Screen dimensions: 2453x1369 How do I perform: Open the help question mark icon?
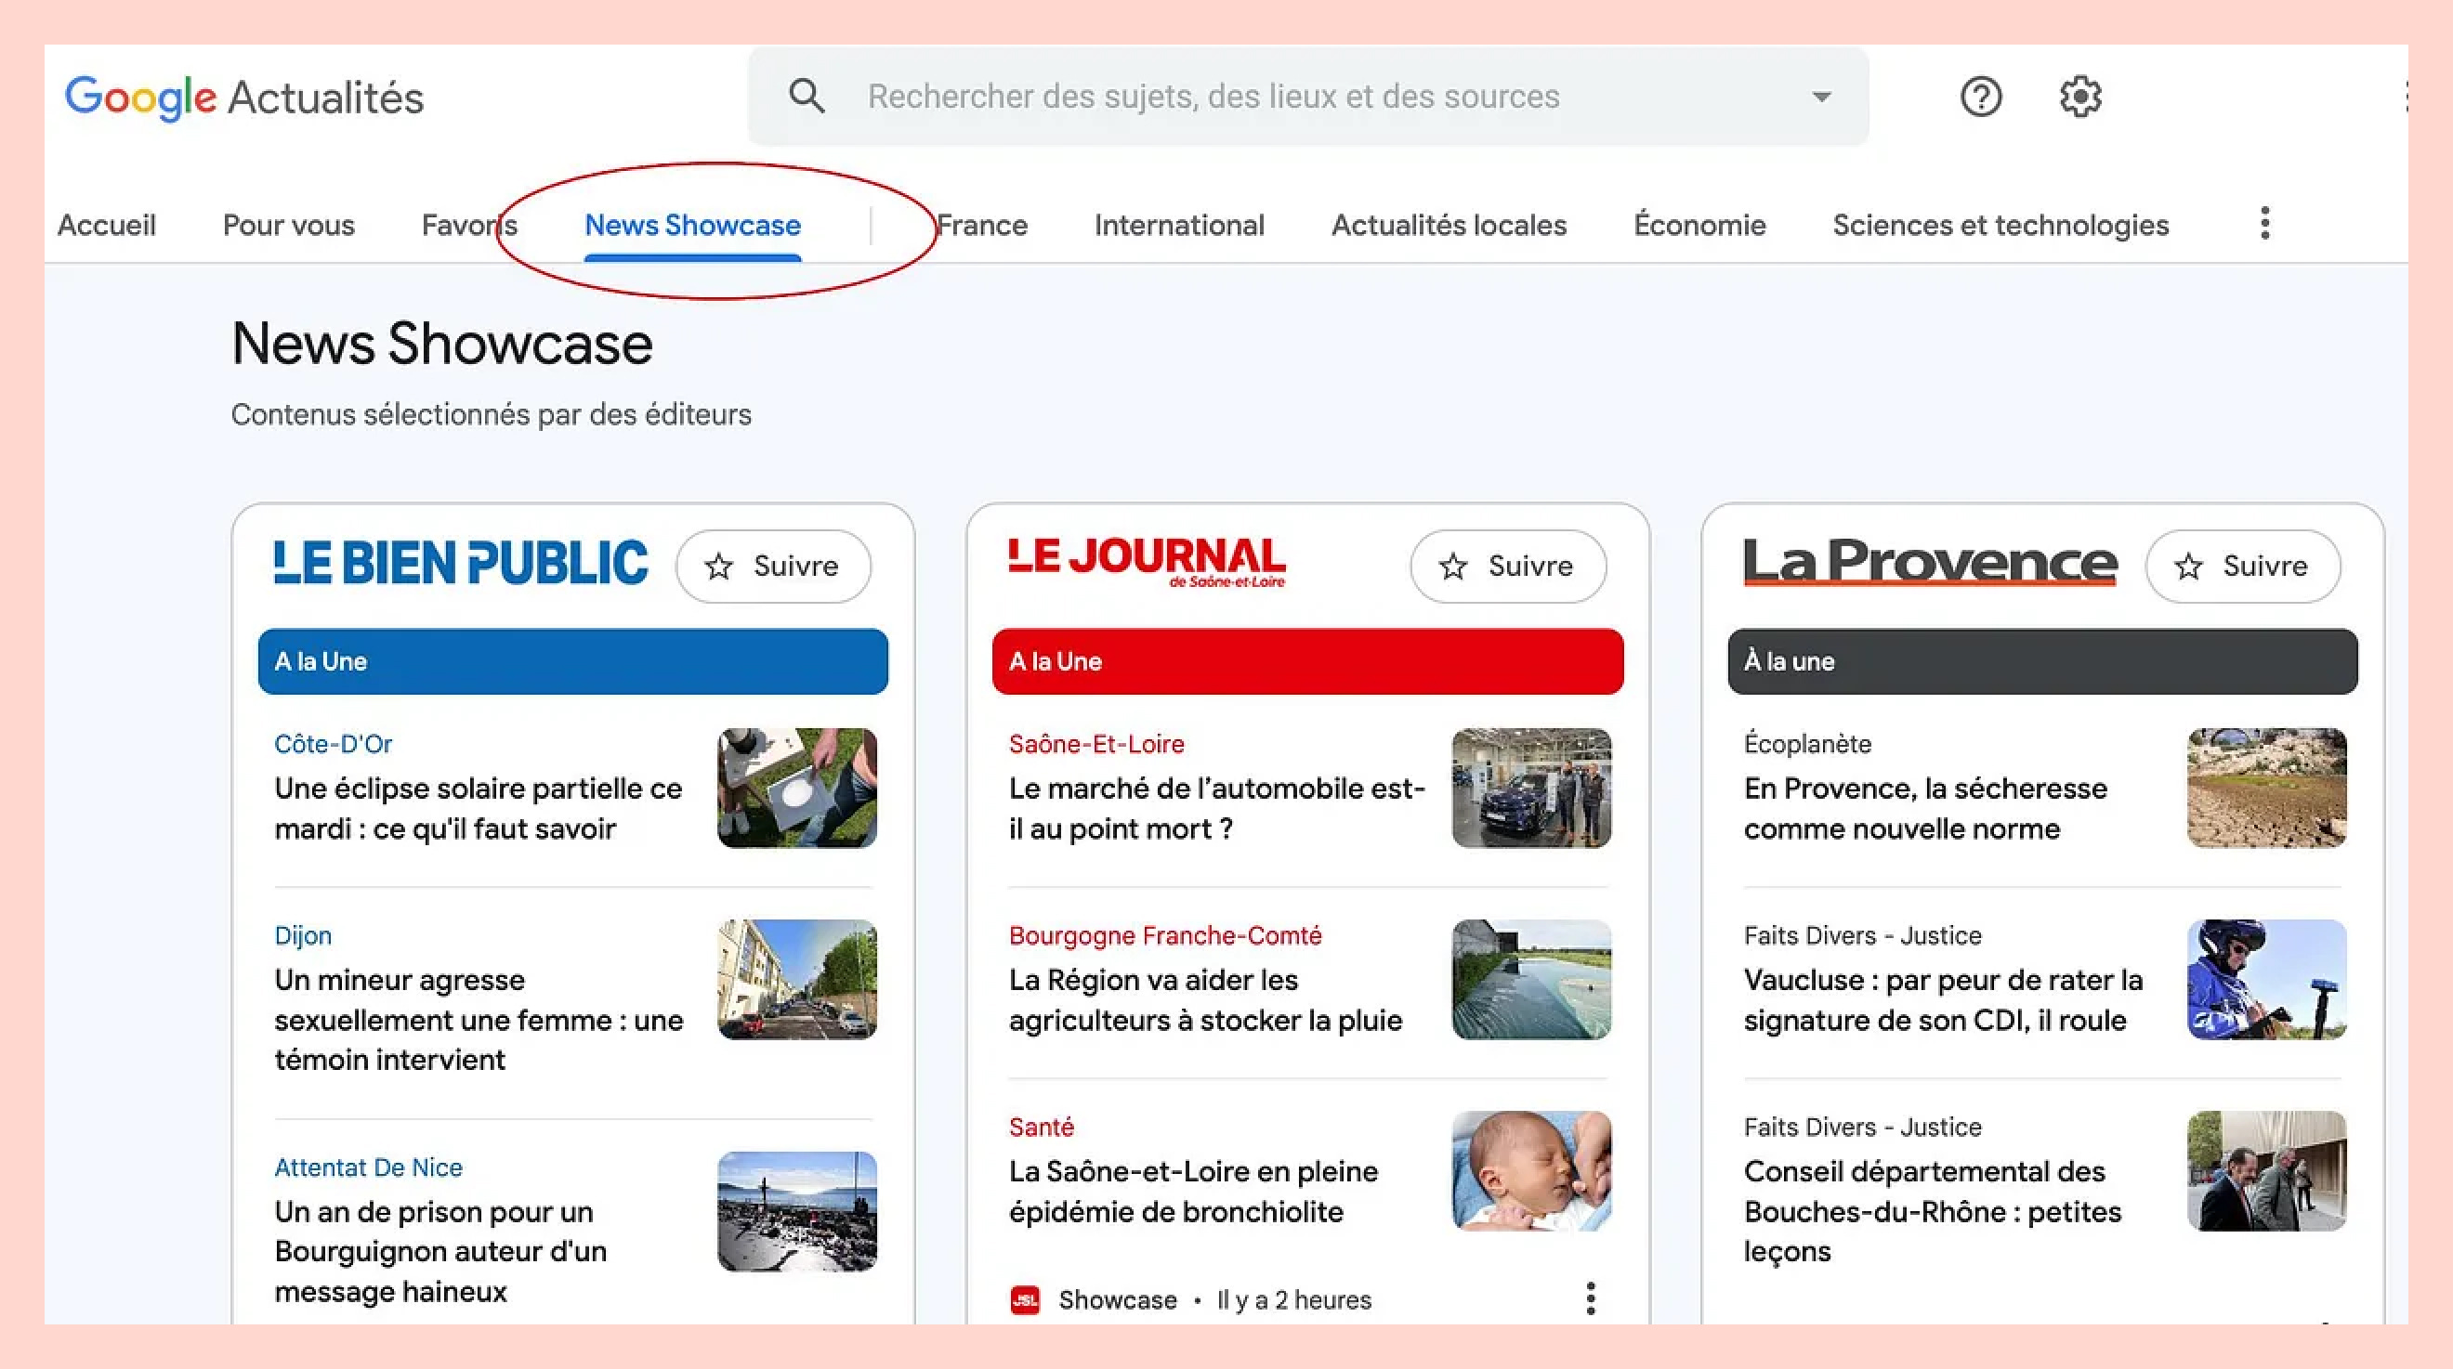pos(1981,97)
